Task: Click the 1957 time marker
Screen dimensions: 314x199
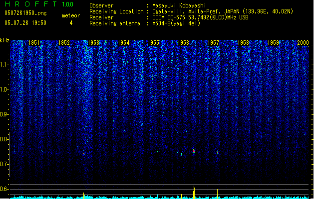Action: coord(213,43)
